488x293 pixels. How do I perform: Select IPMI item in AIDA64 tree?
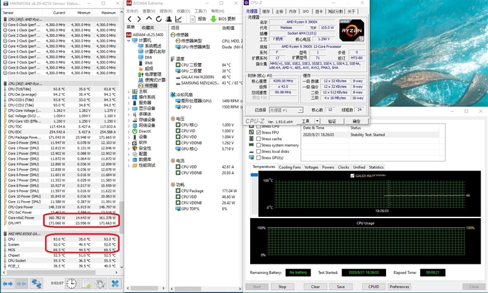coord(148,63)
